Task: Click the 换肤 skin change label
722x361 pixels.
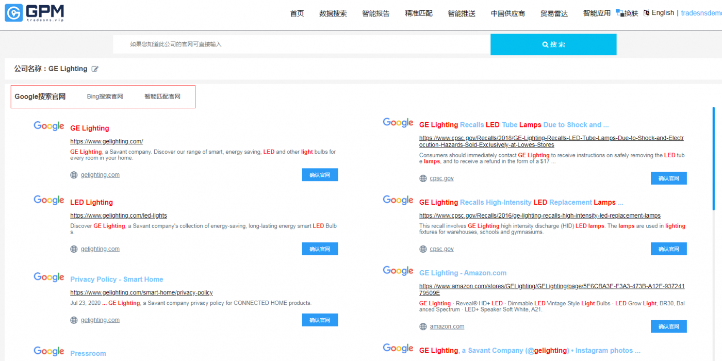Action: (x=631, y=13)
